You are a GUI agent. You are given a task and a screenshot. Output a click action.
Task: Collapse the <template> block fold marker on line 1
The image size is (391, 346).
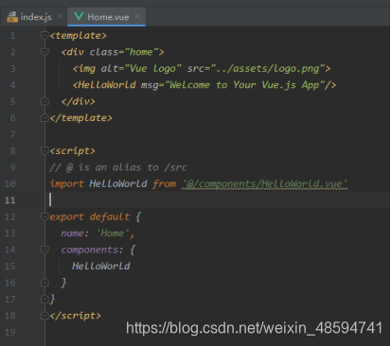(44, 35)
